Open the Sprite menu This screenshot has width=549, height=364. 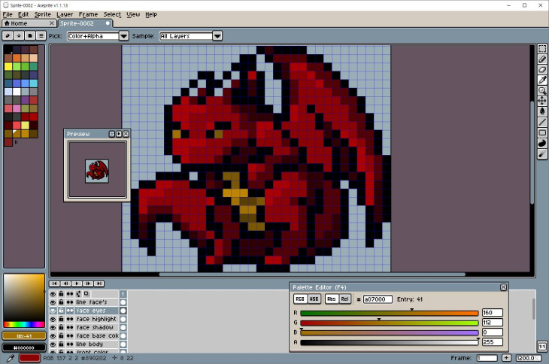pyautogui.click(x=42, y=14)
